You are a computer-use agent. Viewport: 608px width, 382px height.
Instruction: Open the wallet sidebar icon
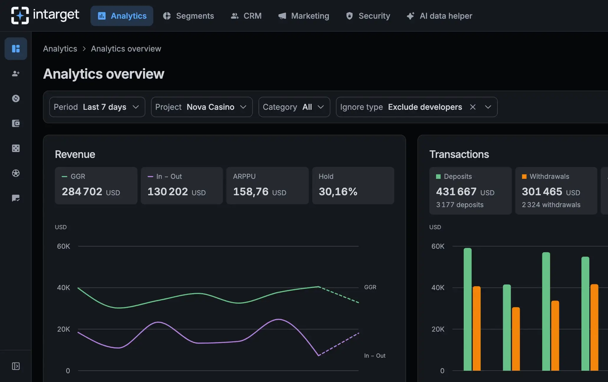[16, 123]
